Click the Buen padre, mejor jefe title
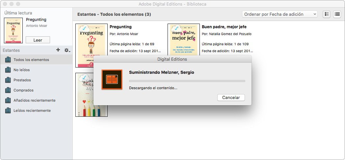Screen dimensions: 345x160 [224, 27]
